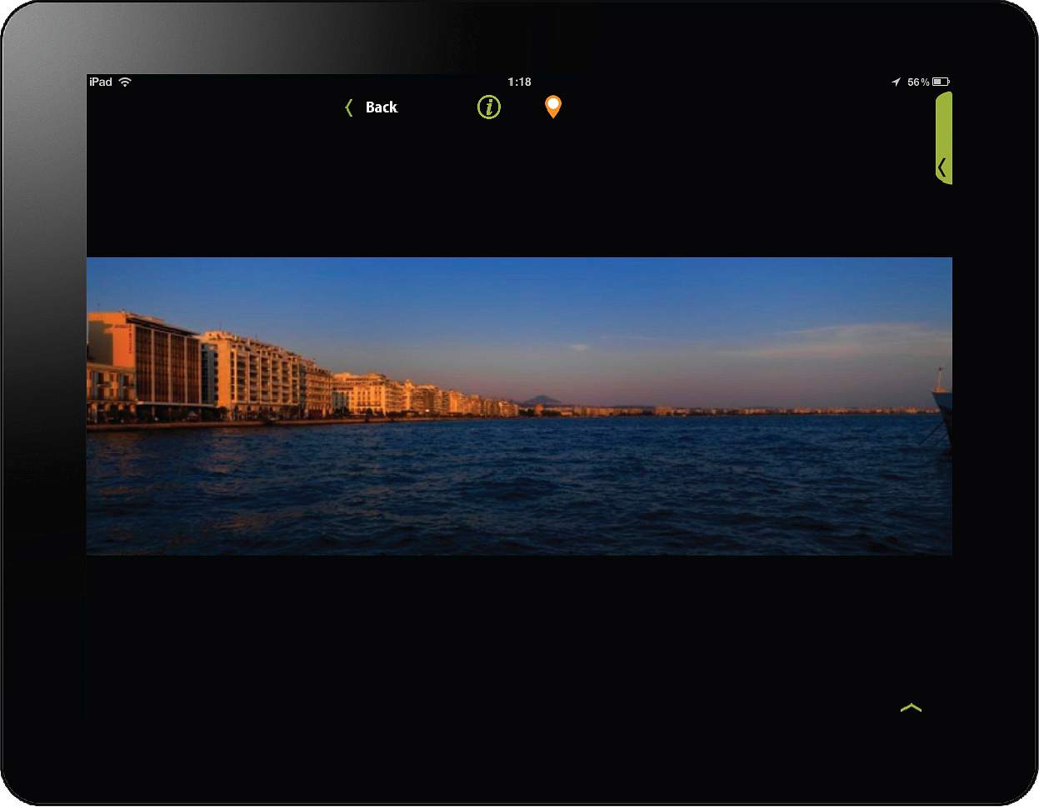
Task: Tap the iPad label in the status bar
Action: point(101,82)
